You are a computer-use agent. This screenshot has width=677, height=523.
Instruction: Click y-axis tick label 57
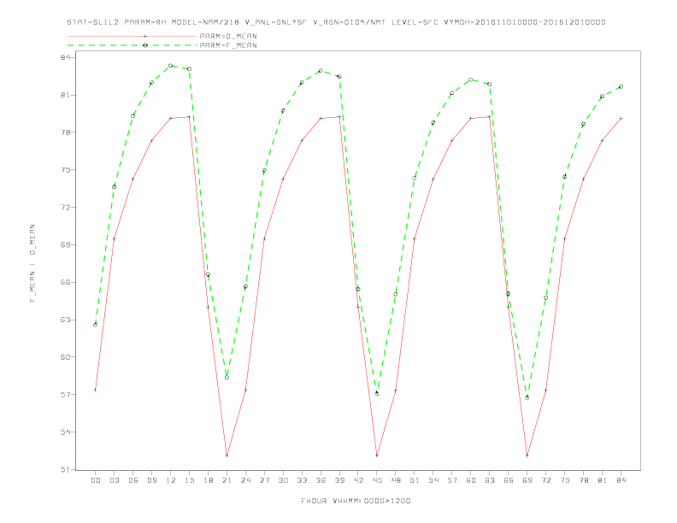pyautogui.click(x=66, y=395)
